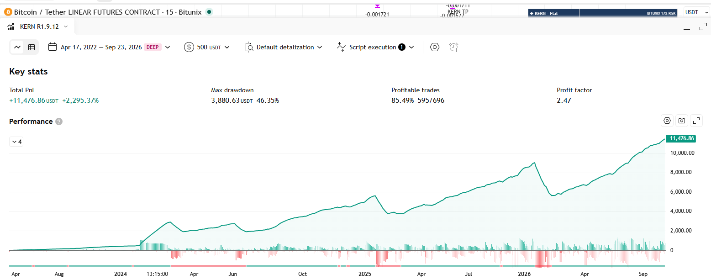Click the 11,476.86 equity price label
711x280 pixels.
(681, 138)
